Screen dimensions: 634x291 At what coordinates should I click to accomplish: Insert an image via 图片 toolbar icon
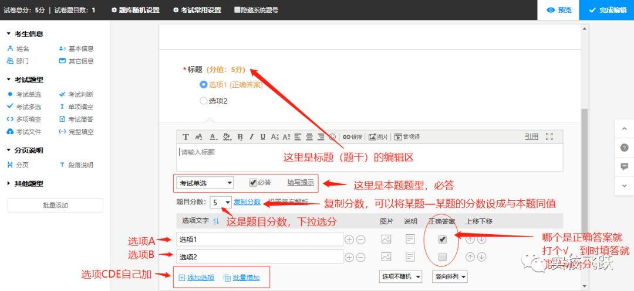[x=378, y=137]
